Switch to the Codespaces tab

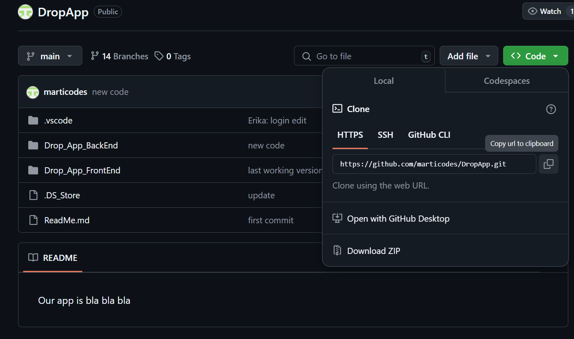pyautogui.click(x=506, y=81)
